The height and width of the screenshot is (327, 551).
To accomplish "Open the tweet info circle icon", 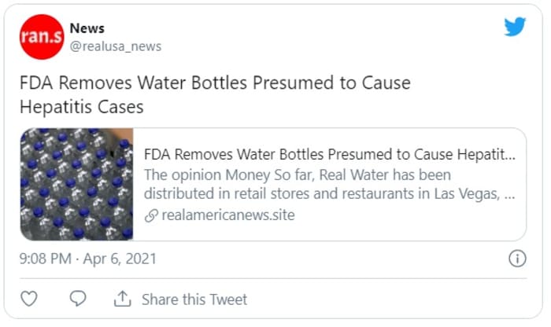I will pos(517,259).
